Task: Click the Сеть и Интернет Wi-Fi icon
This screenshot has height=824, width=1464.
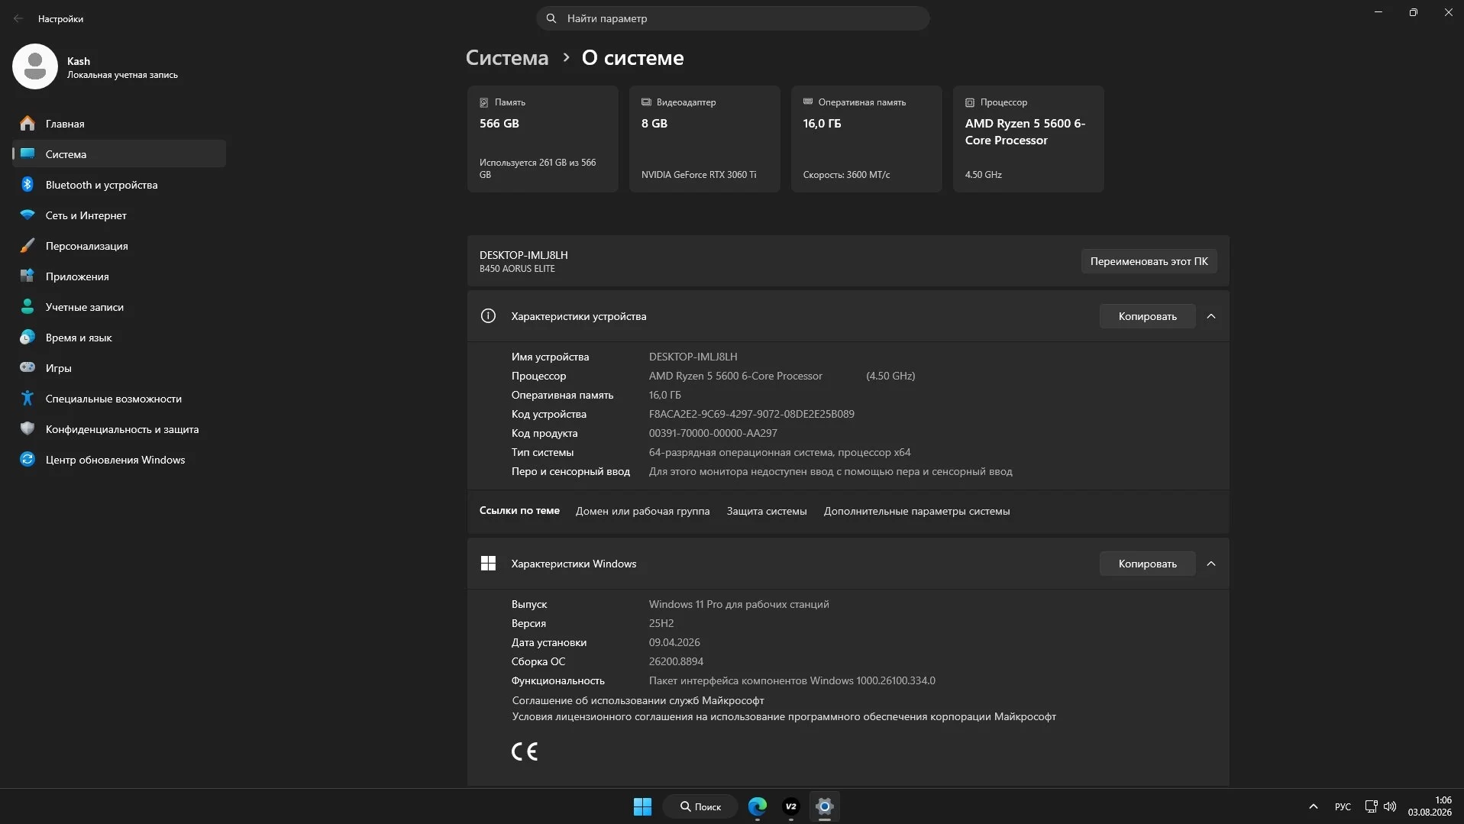Action: point(27,215)
